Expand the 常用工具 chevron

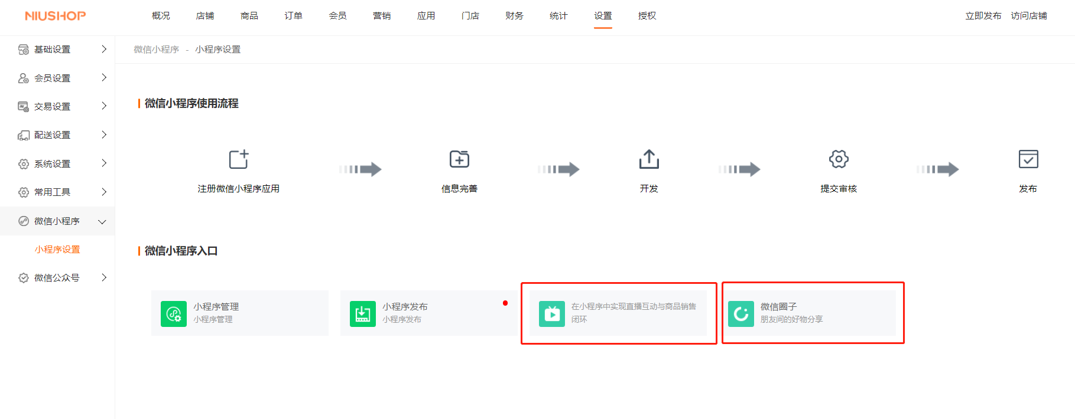coord(104,192)
